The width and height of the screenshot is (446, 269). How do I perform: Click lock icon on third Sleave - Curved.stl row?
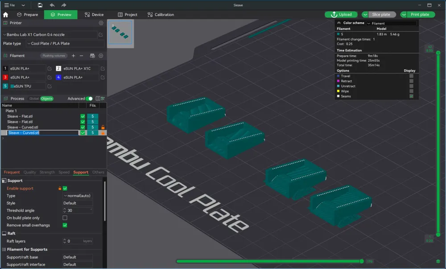(x=103, y=127)
